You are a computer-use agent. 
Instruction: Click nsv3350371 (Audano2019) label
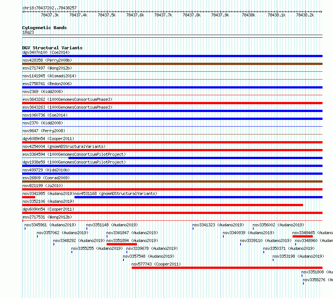(x=289, y=248)
